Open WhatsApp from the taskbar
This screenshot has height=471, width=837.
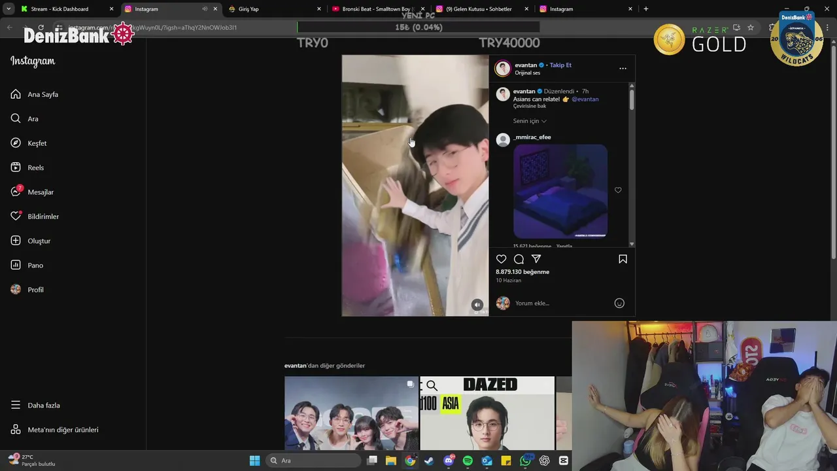(526, 461)
